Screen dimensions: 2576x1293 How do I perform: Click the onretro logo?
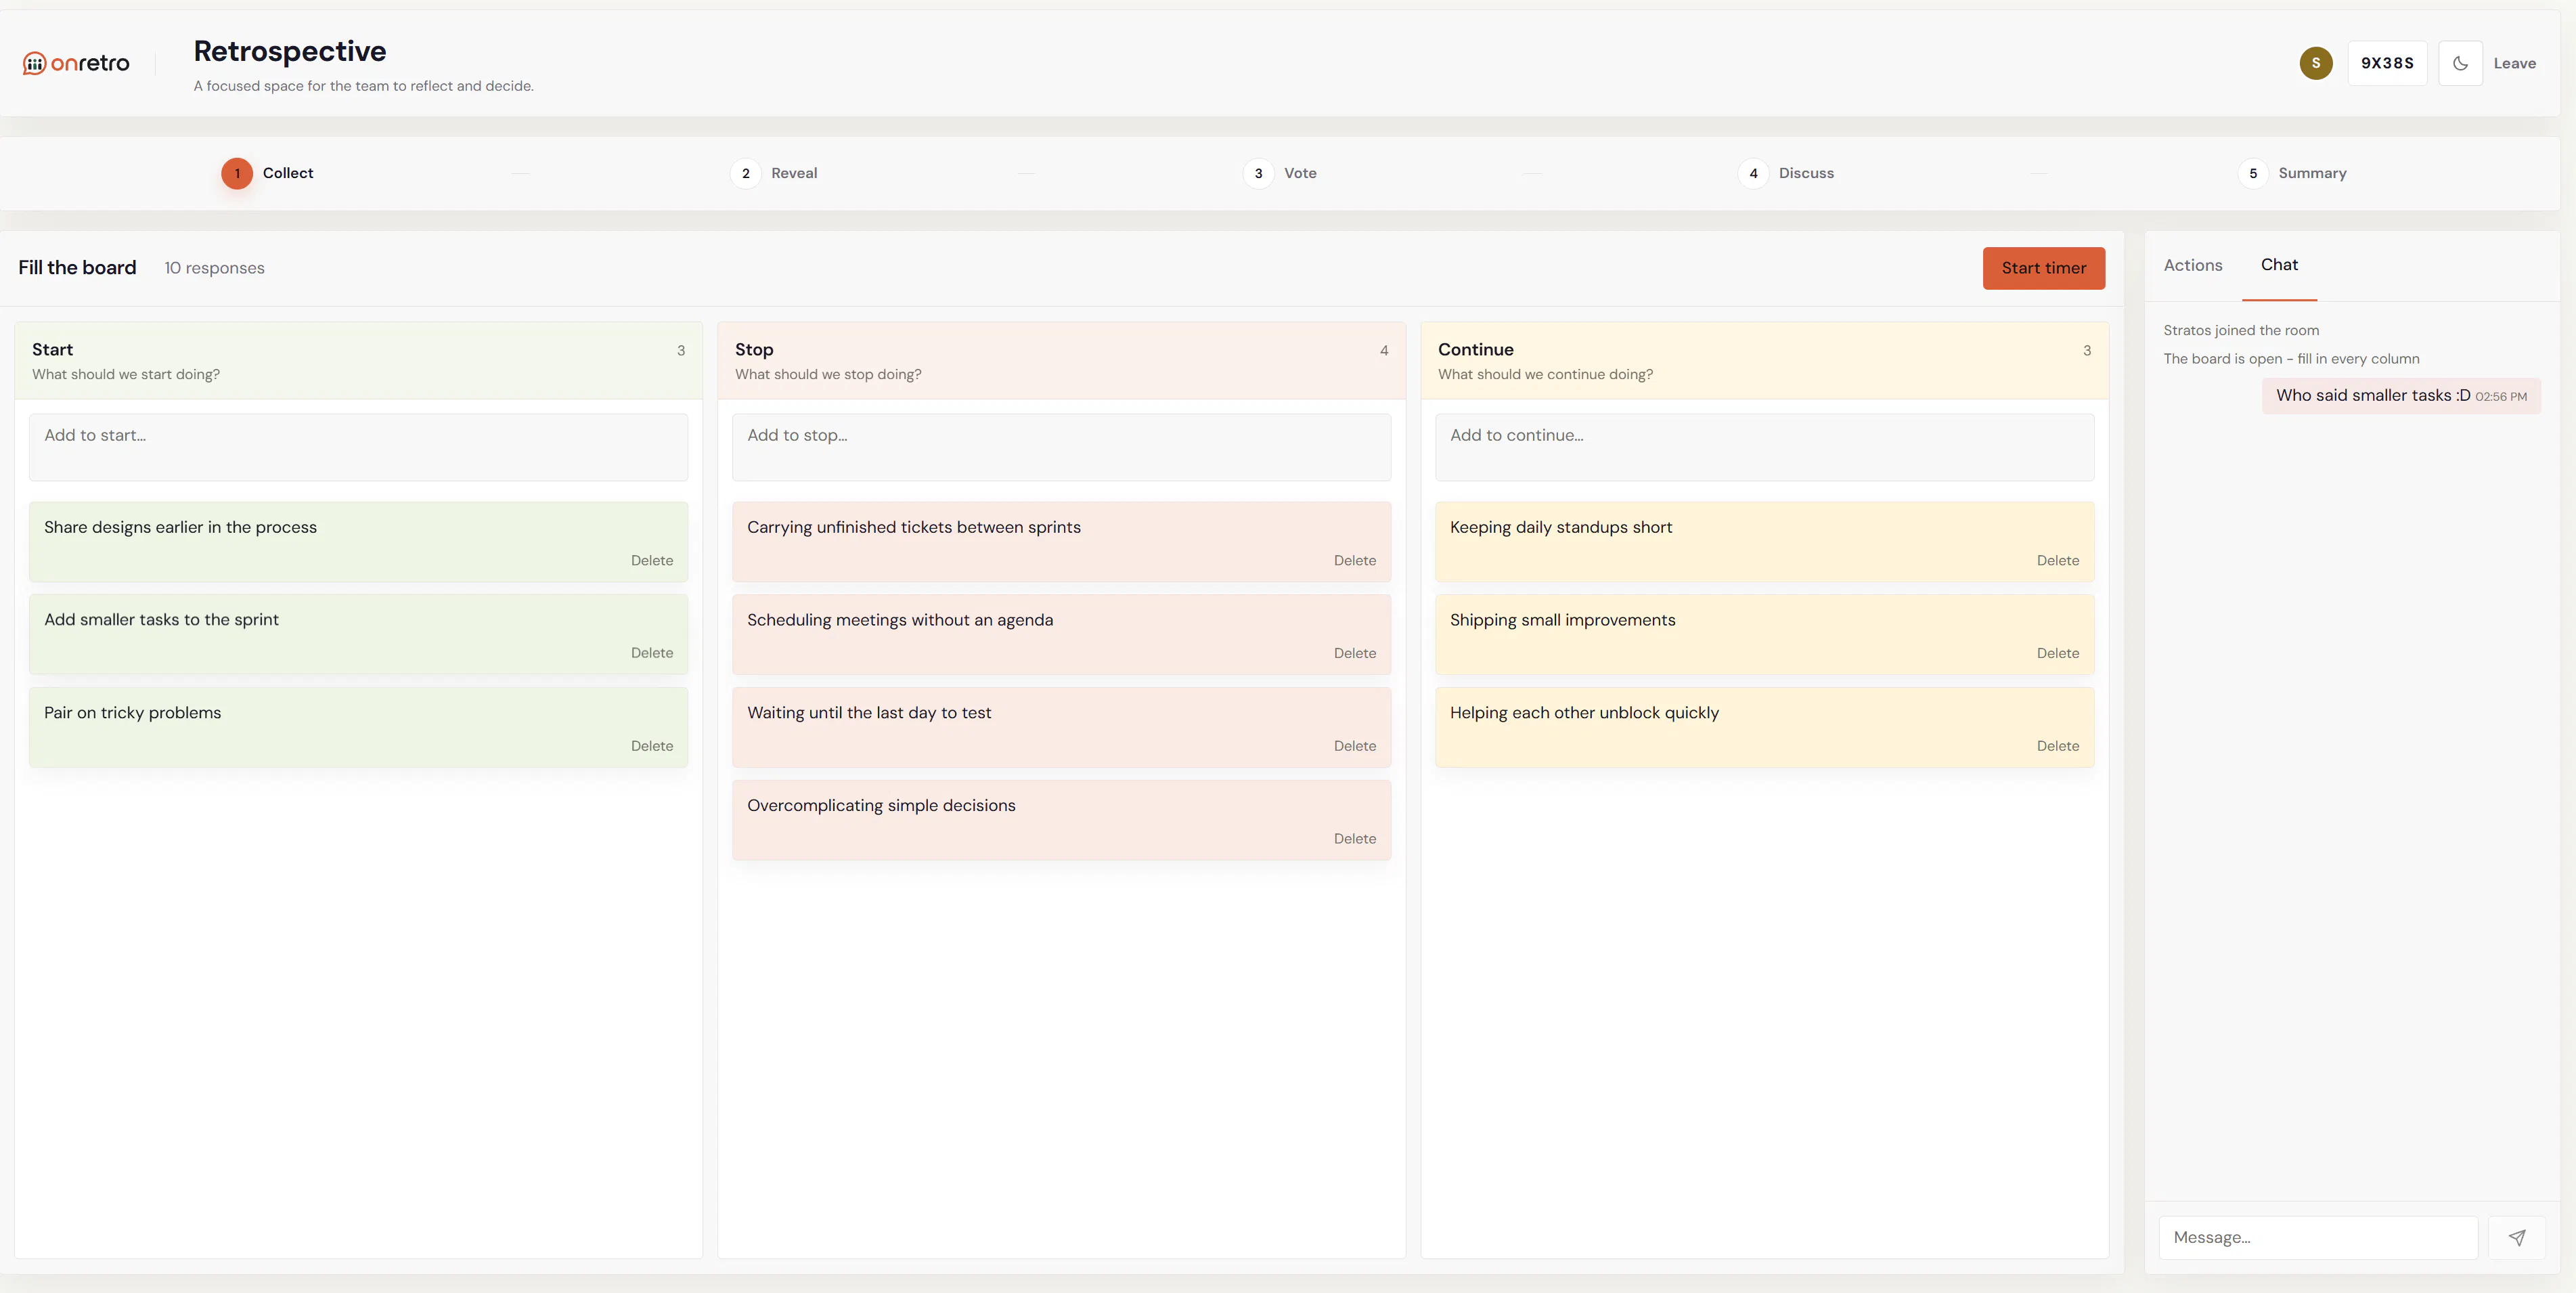tap(76, 63)
